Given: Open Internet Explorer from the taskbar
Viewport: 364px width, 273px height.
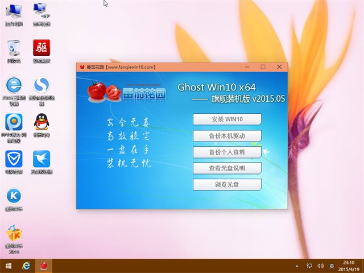Looking at the screenshot, I should click(x=26, y=266).
